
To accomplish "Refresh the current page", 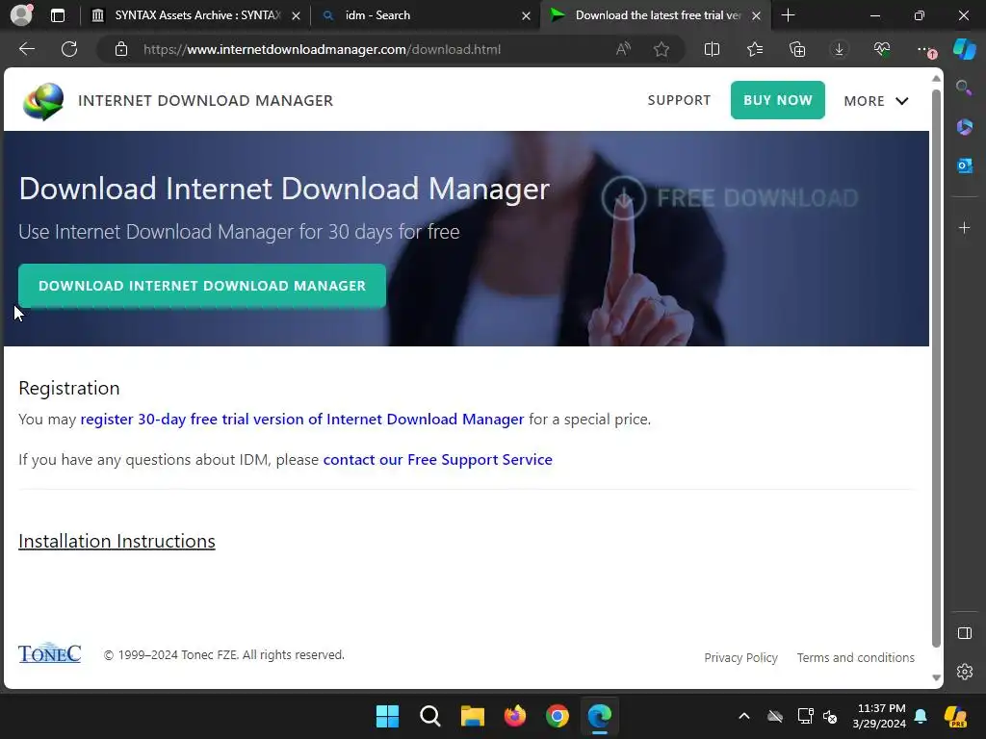I will [x=69, y=49].
